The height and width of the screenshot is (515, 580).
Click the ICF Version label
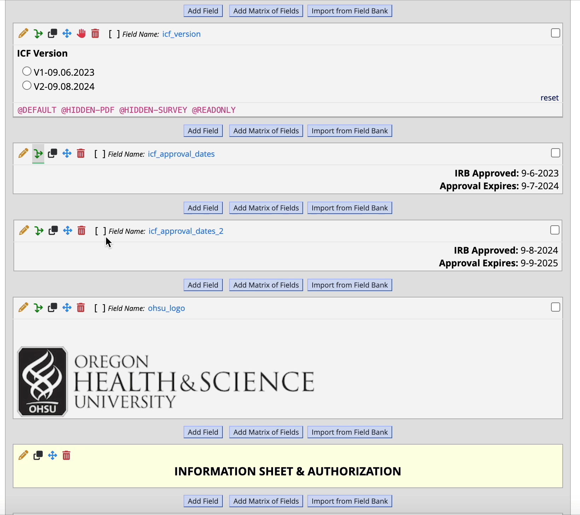[42, 53]
